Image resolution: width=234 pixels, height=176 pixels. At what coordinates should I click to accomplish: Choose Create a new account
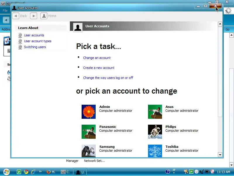99,68
